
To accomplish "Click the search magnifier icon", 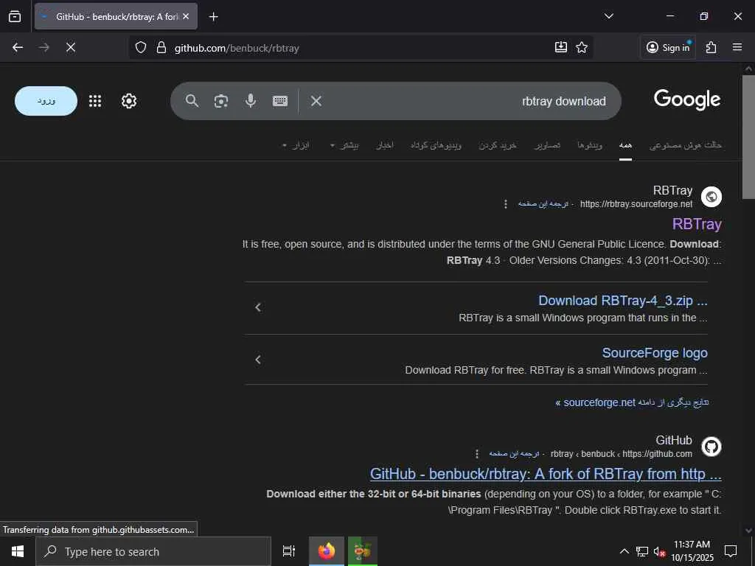I will [192, 101].
